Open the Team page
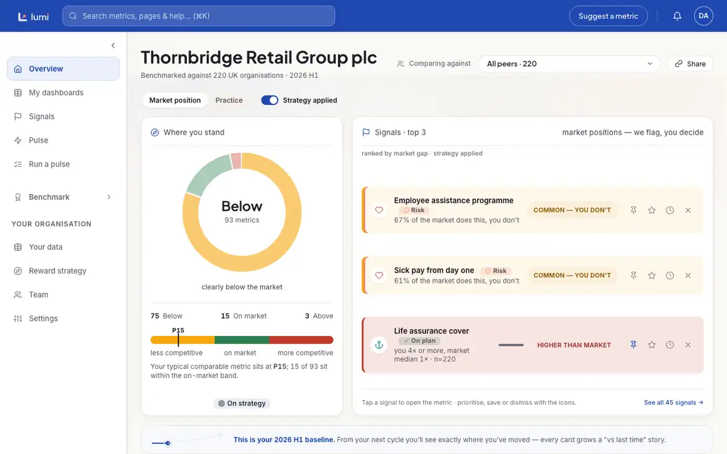The image size is (727, 454). [x=63, y=294]
